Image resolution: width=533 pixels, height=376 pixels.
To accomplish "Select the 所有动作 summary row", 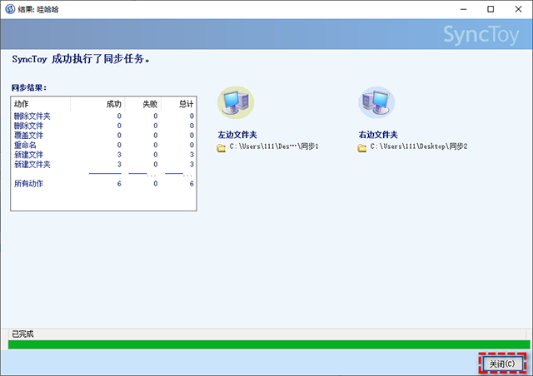I will click(29, 183).
